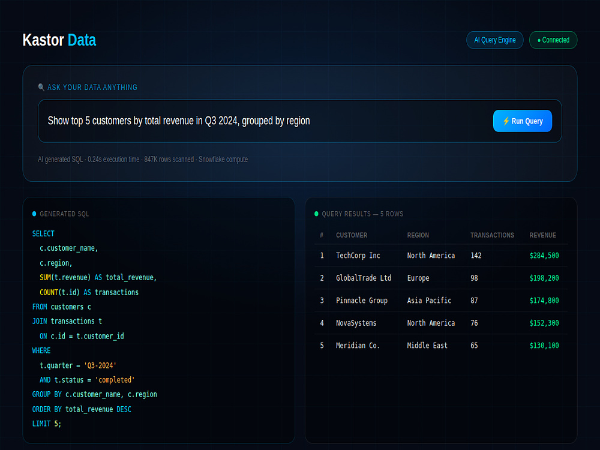Click the GROUP BY c.customer_name, c.region line

click(x=95, y=395)
